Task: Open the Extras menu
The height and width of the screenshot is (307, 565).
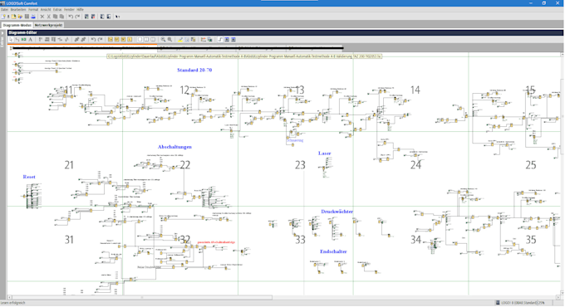Action: coord(57,10)
